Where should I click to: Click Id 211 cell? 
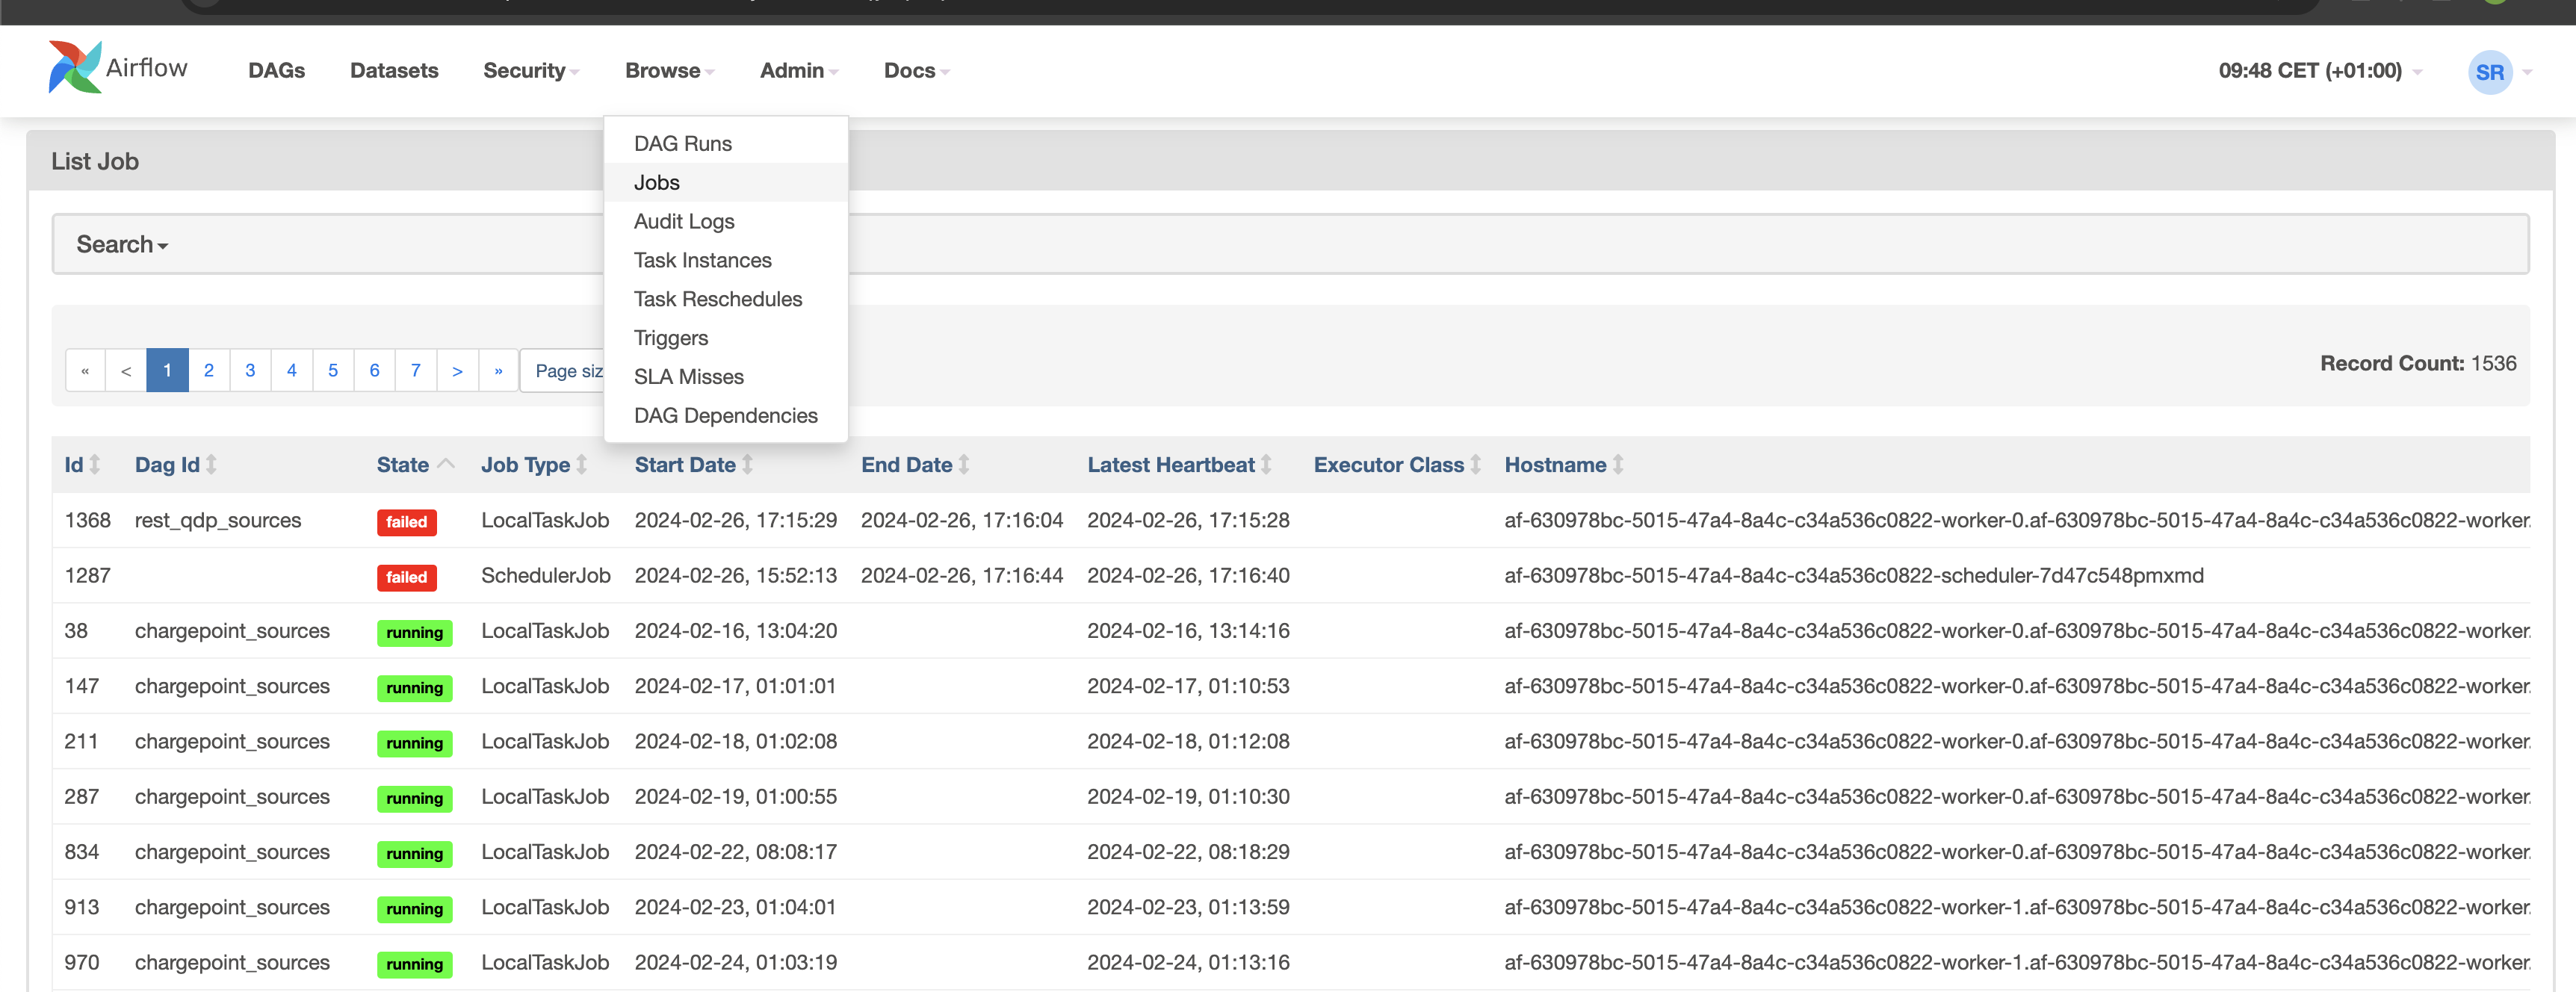point(81,742)
